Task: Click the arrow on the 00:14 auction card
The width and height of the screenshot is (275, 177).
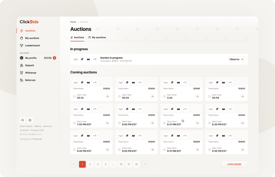Action: point(107,97)
